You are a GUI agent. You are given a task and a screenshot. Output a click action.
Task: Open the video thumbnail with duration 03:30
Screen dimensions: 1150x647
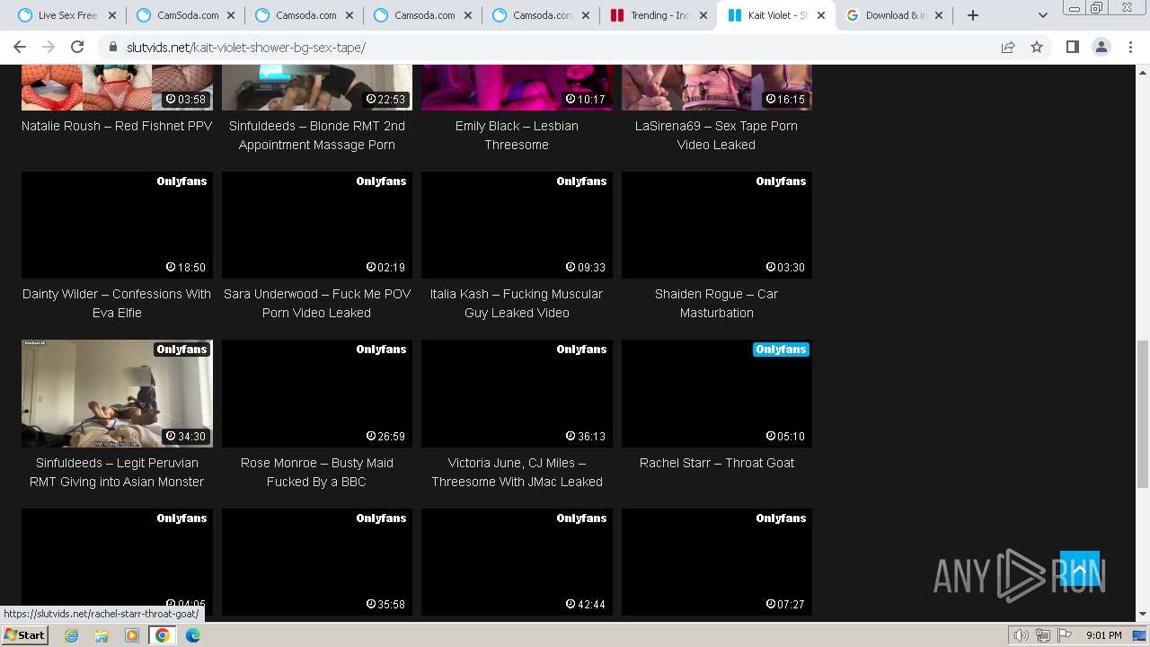point(717,225)
